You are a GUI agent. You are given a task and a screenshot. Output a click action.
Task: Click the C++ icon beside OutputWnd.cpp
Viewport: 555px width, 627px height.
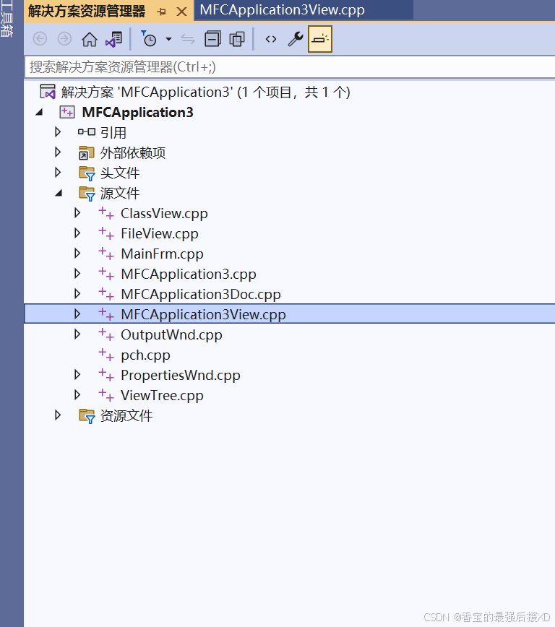[x=106, y=334]
